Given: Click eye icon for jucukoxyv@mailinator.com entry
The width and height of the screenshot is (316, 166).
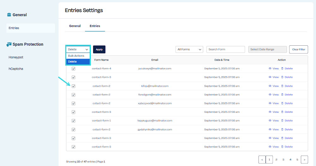Looking at the screenshot, I should [x=270, y=68].
